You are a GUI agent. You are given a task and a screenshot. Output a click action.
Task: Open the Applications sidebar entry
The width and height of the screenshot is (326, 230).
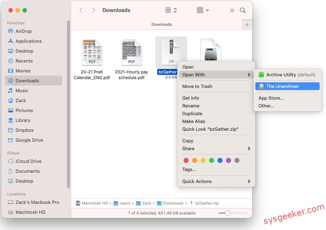[x=29, y=41]
